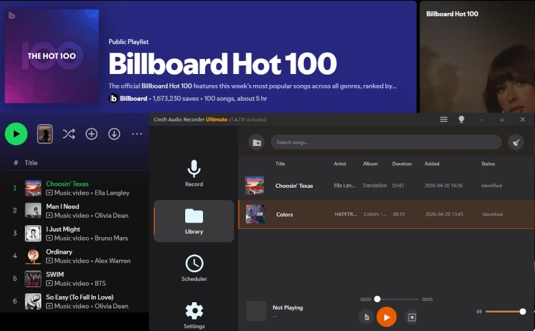This screenshot has width=535, height=331.
Task: Click the Music video icon for Choosin' Texas
Action: (x=49, y=193)
